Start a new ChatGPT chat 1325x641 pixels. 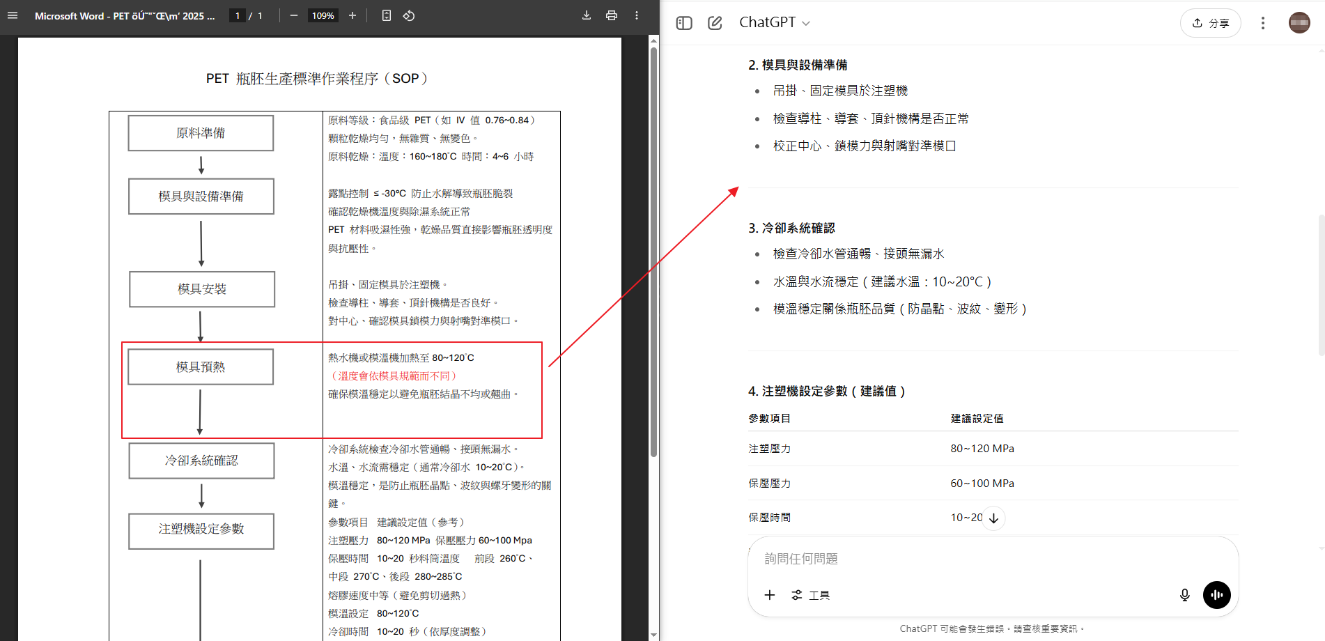click(x=715, y=23)
